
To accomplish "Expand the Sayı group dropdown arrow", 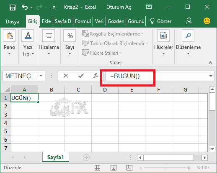I will (70, 53).
